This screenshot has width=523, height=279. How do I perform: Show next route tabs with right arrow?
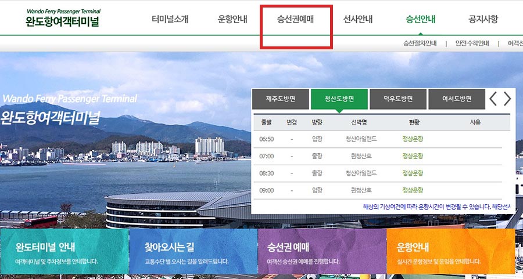(x=507, y=99)
